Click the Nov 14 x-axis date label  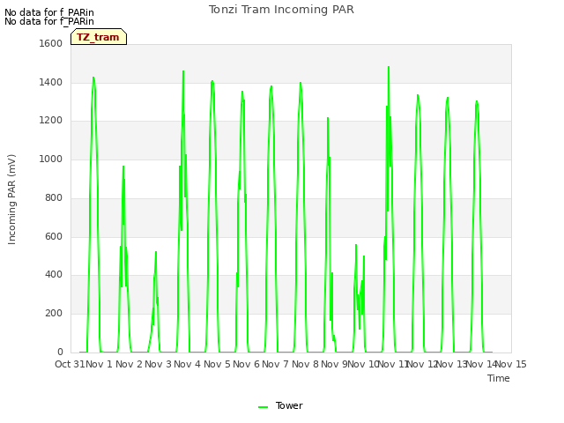pos(481,364)
